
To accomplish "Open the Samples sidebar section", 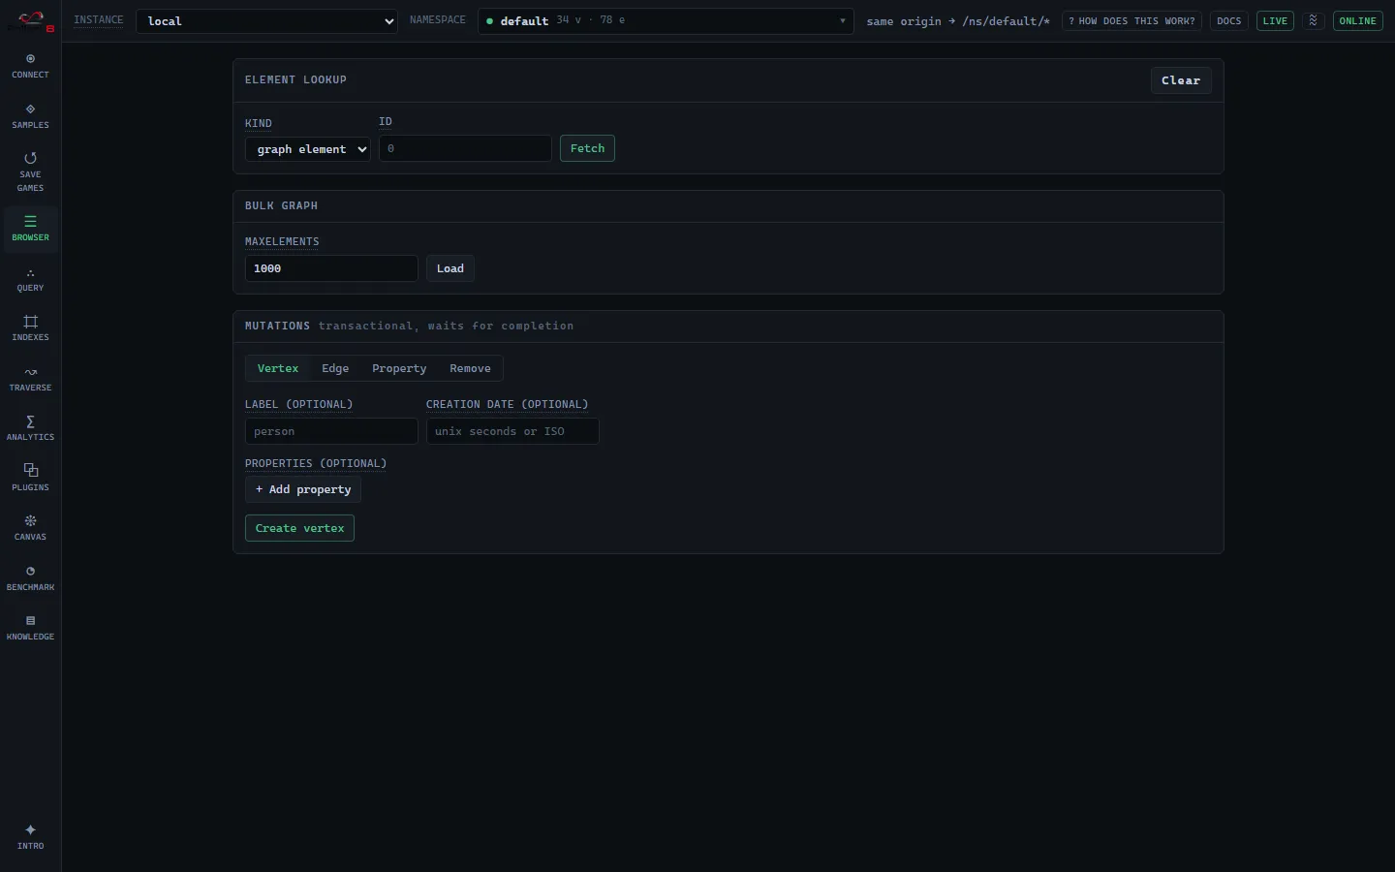I will 30,116.
